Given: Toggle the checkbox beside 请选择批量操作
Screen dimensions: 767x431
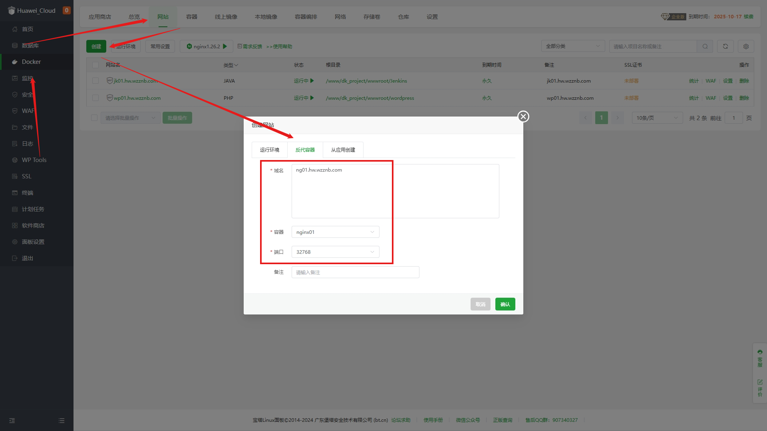Looking at the screenshot, I should pyautogui.click(x=94, y=118).
